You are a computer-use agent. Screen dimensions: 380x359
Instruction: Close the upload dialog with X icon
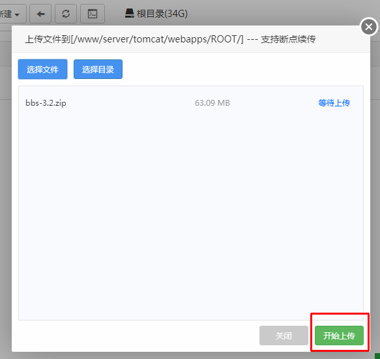pos(369,27)
